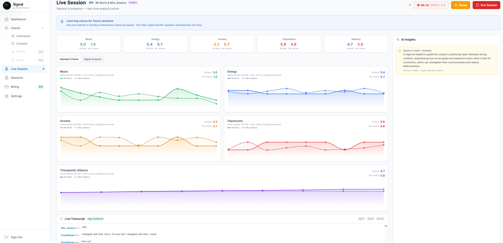
Task: Open the Dashboard grid icon
Action: 7,19
